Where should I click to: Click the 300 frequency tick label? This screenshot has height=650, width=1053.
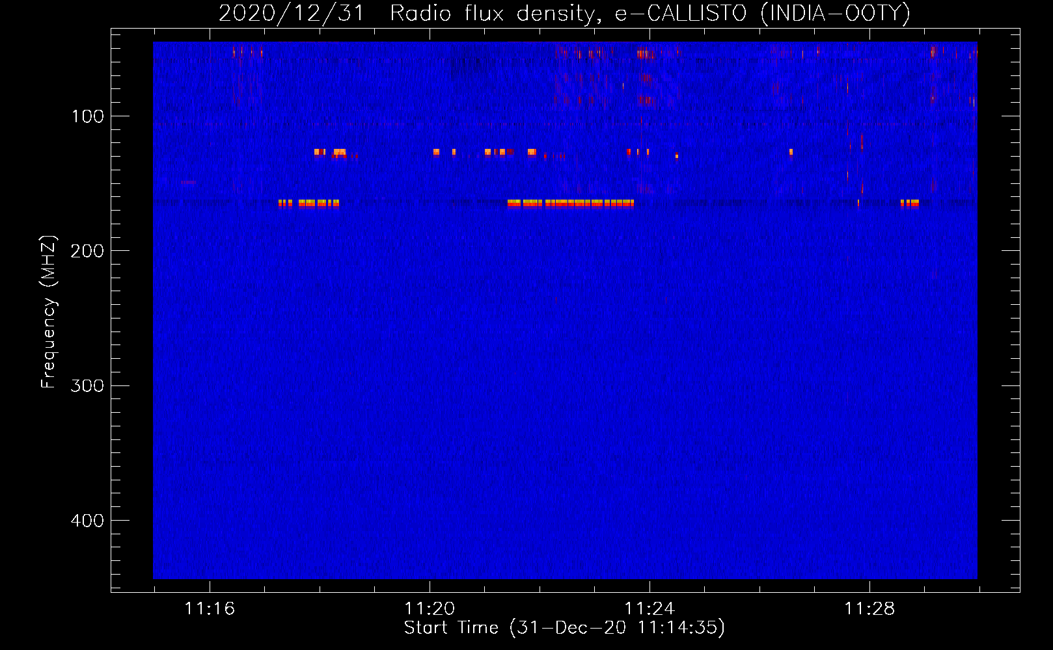pyautogui.click(x=88, y=386)
